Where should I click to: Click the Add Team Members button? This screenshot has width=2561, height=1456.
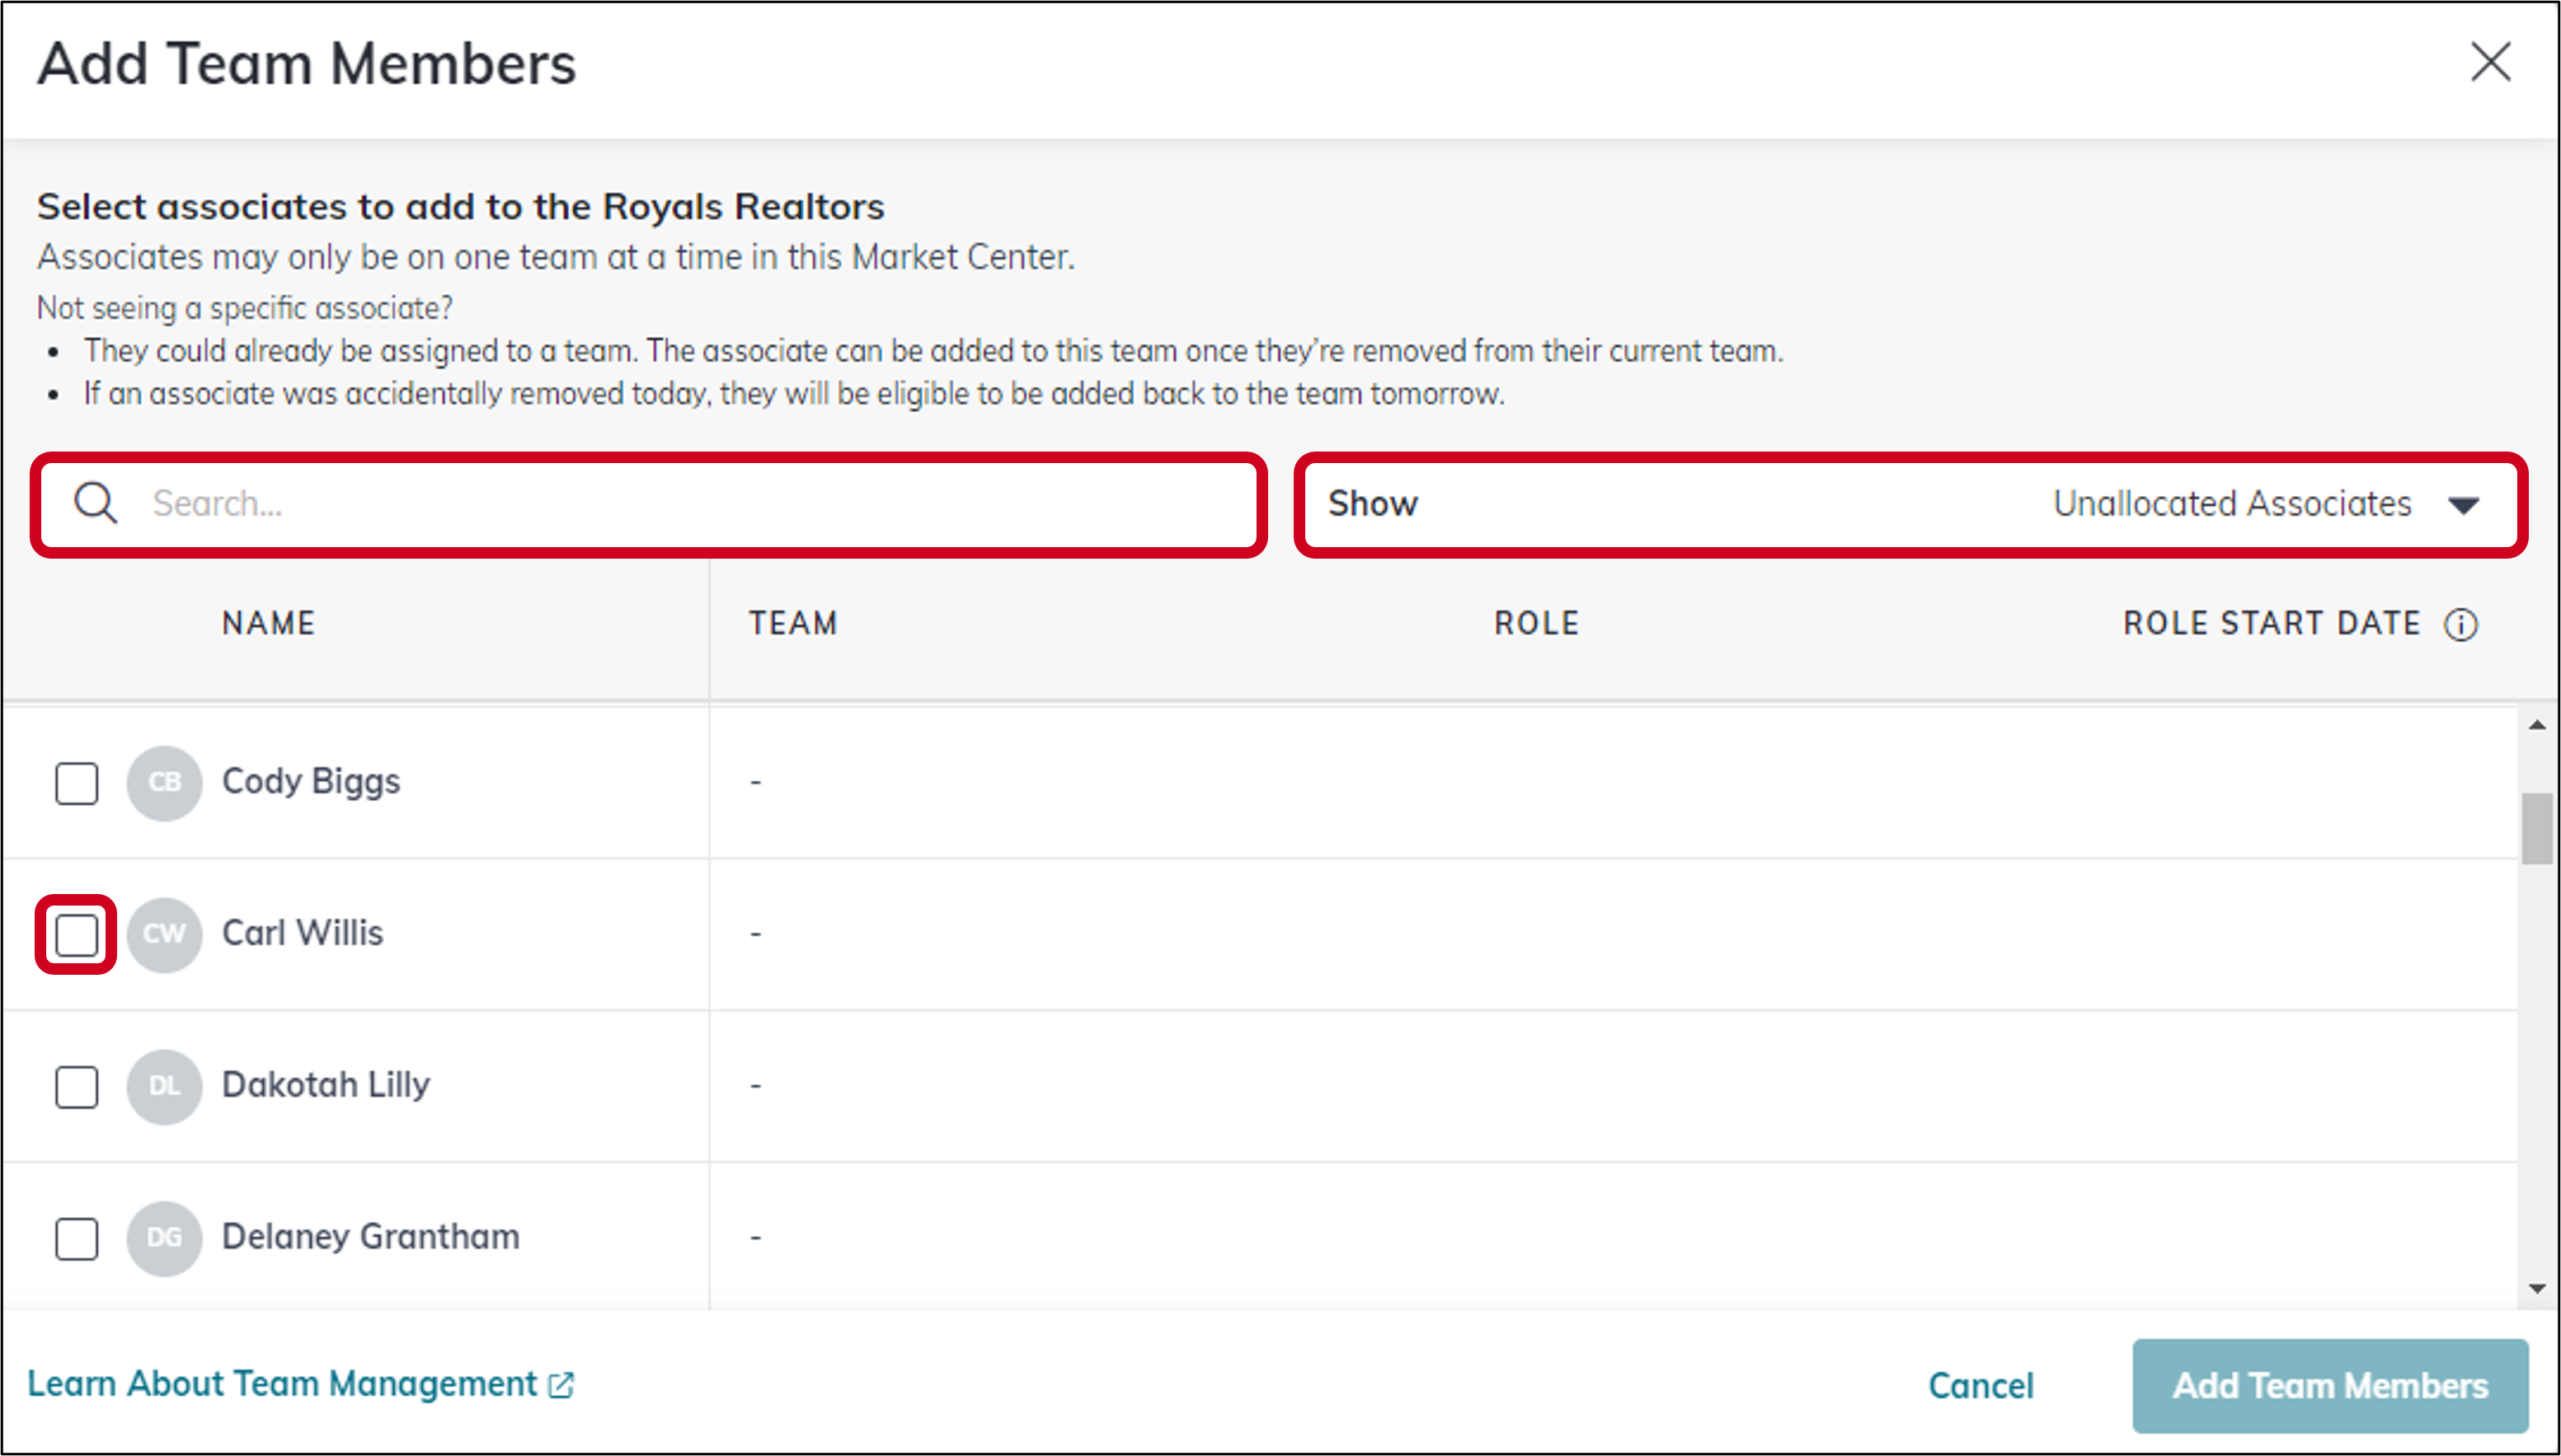[x=2331, y=1385]
